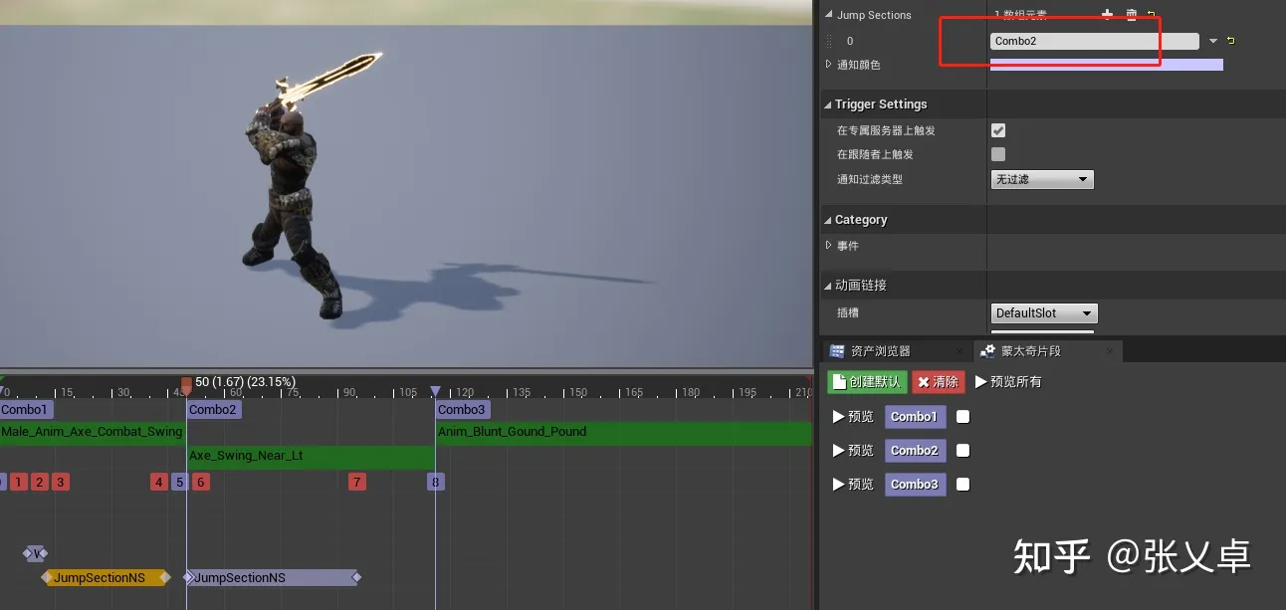Image resolution: width=1286 pixels, height=610 pixels.
Task: Open the DefaultSlot slot dropdown
Action: (x=1043, y=312)
